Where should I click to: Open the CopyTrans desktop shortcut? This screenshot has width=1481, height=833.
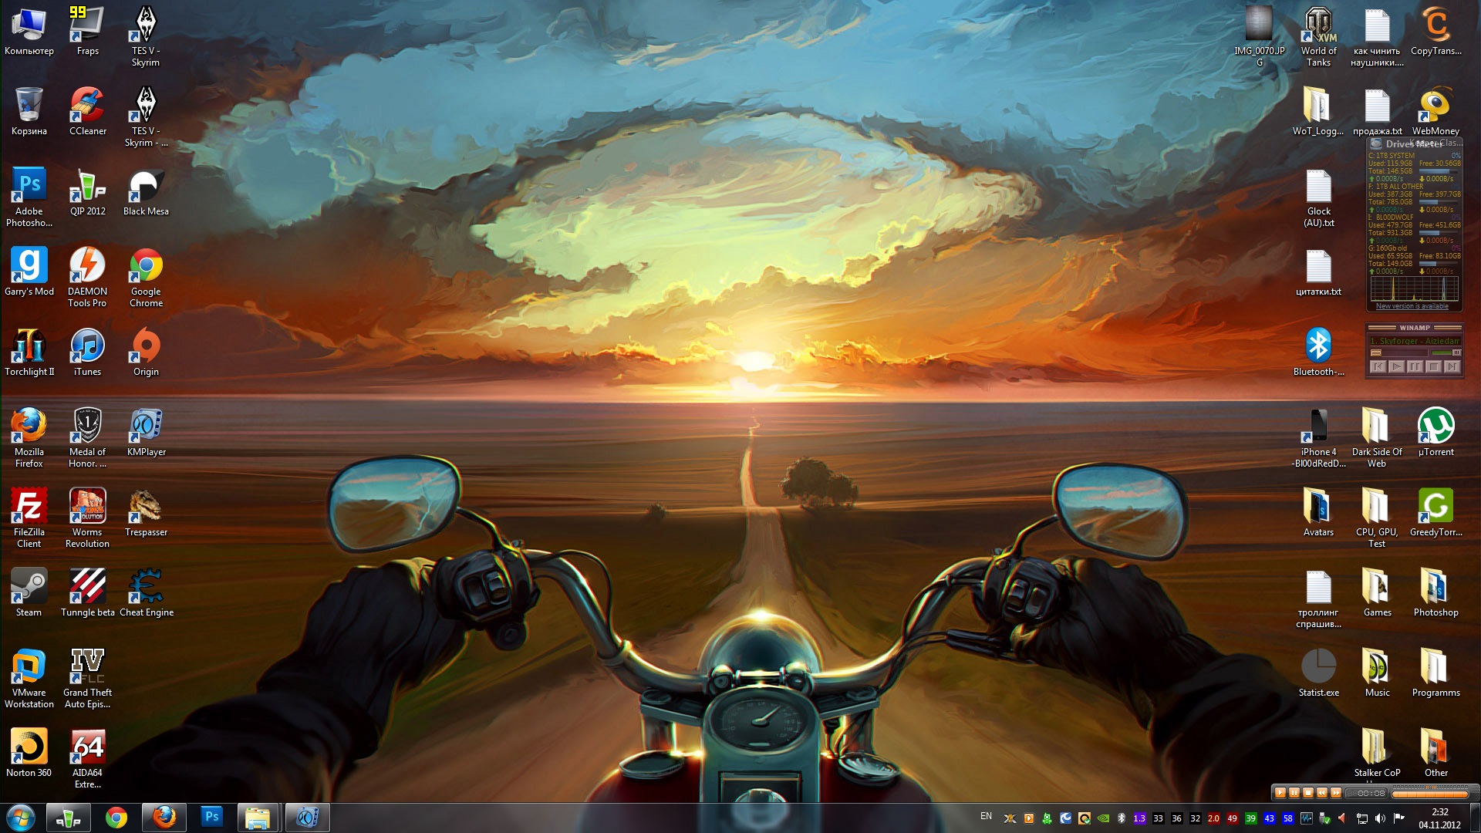coord(1435,31)
